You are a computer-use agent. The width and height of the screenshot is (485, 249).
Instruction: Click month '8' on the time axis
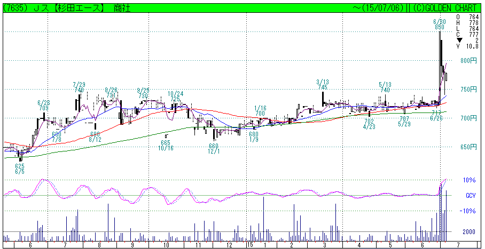[x=99, y=246]
